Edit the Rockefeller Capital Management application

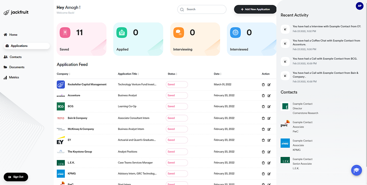coord(269,85)
